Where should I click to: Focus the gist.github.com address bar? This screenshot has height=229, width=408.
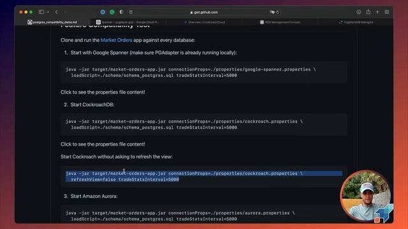pyautogui.click(x=204, y=12)
